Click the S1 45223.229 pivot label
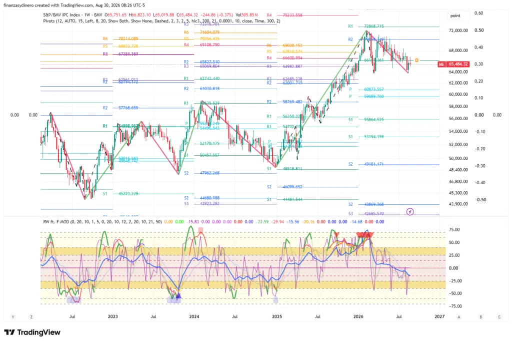The height and width of the screenshot is (343, 512). click(120, 194)
